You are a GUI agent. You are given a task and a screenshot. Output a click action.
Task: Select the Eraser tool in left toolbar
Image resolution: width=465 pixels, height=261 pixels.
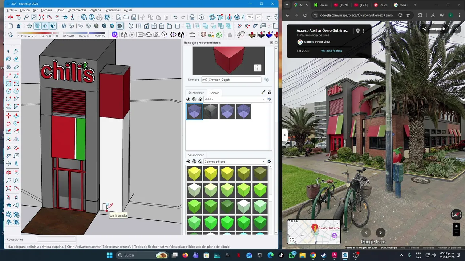tap(16, 59)
